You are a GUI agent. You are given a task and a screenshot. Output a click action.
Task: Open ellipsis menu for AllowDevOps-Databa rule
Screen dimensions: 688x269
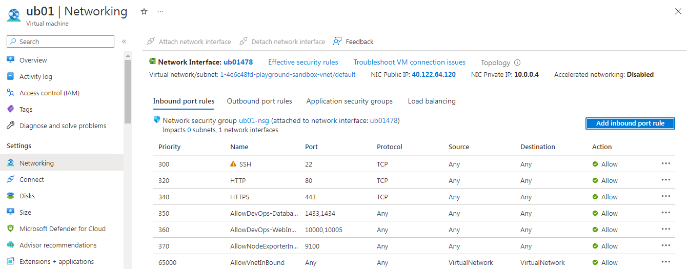666,213
